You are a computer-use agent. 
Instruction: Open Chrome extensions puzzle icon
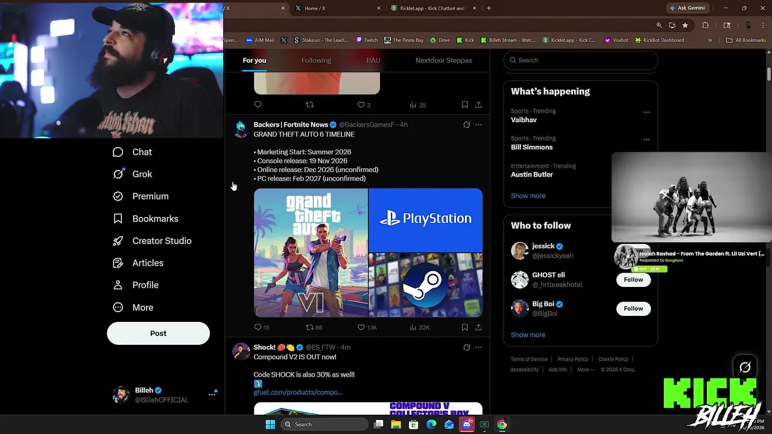click(x=705, y=25)
